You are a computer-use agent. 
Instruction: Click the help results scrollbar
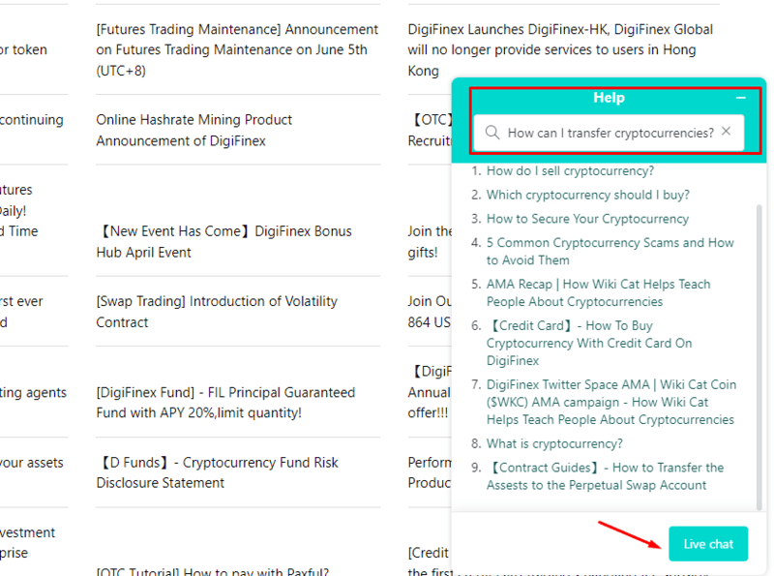pyautogui.click(x=759, y=356)
